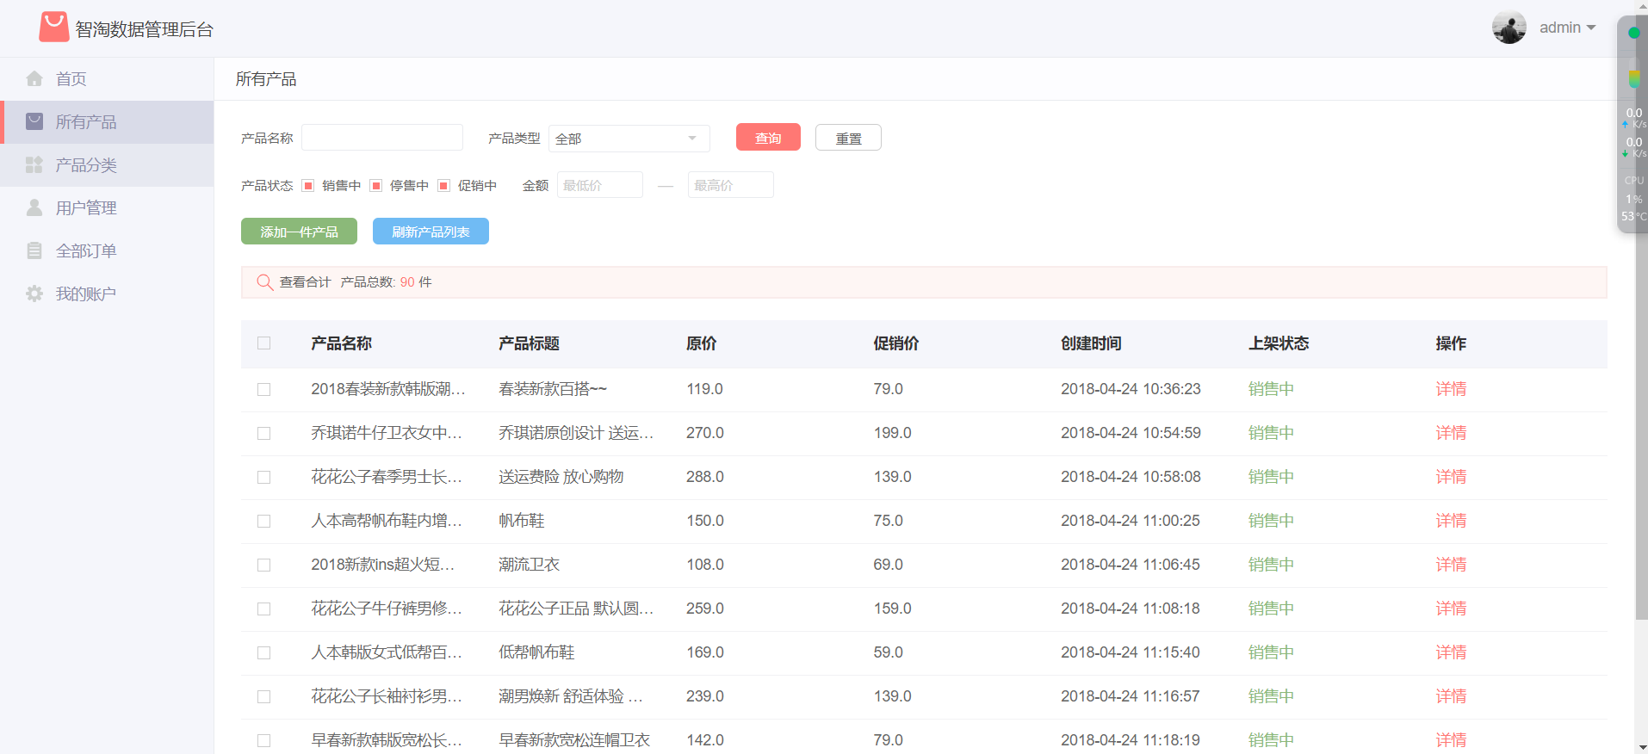
Task: Click the person icon beside 用户管理
Action: (x=34, y=207)
